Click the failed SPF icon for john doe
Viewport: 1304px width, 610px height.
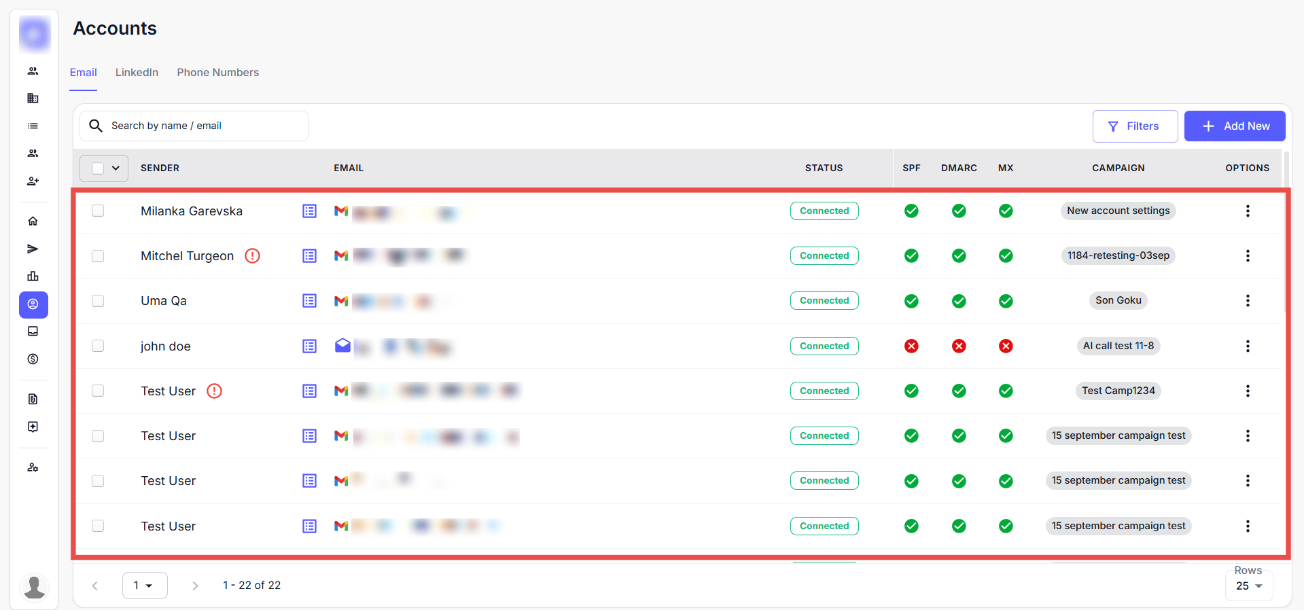[911, 346]
